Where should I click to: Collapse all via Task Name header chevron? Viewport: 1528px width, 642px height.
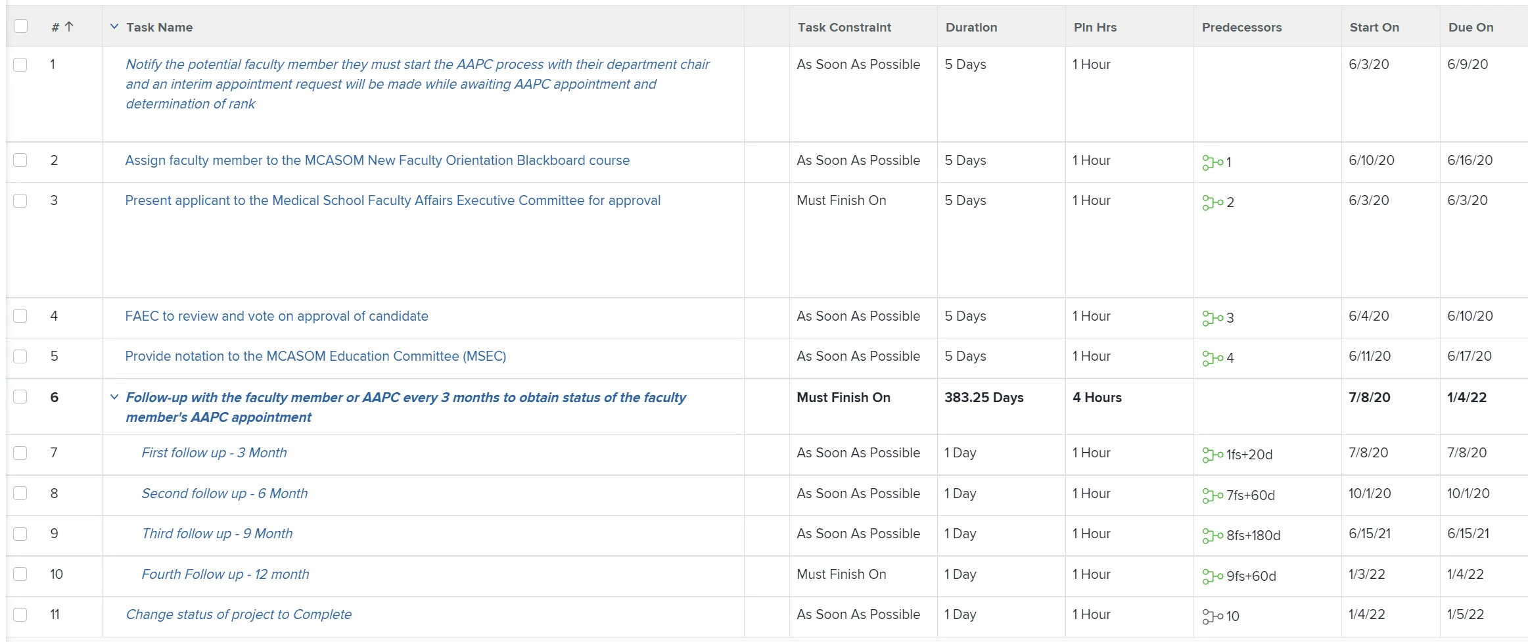coord(114,26)
